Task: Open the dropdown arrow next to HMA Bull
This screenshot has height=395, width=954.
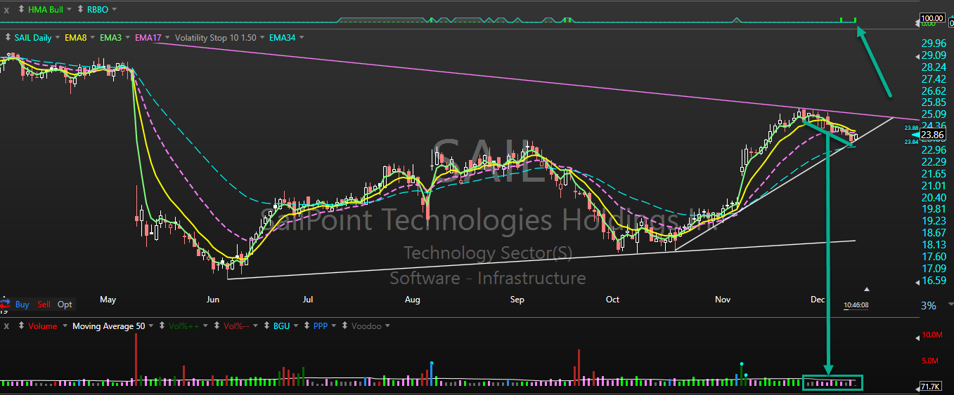Action: click(69, 9)
